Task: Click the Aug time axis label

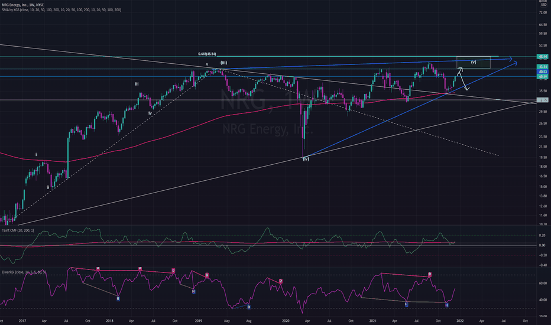Action: (249, 321)
